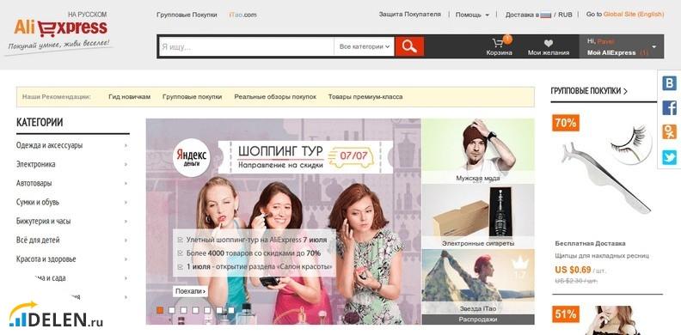
Task: Open Звезда iTao promo tile
Action: [x=478, y=282]
